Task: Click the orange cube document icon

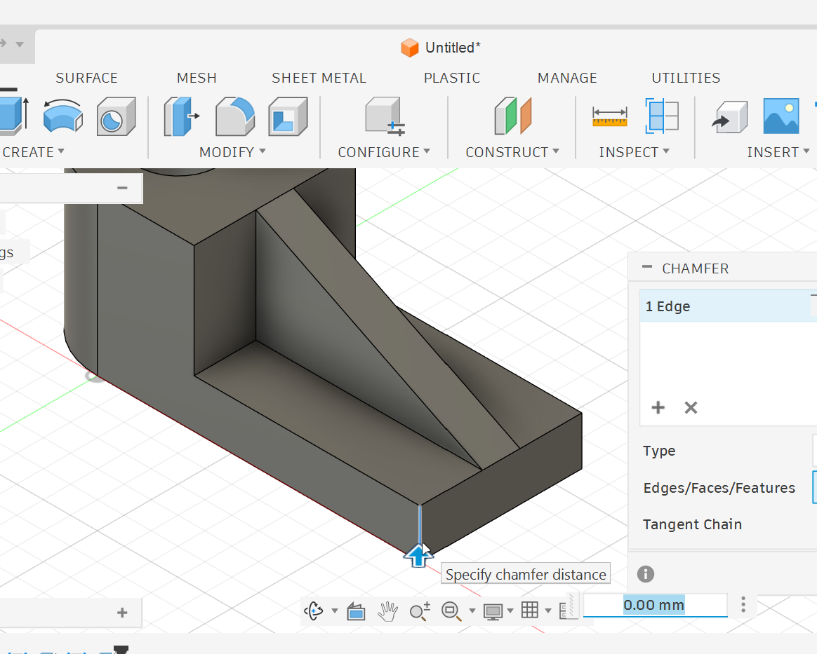Action: point(410,48)
